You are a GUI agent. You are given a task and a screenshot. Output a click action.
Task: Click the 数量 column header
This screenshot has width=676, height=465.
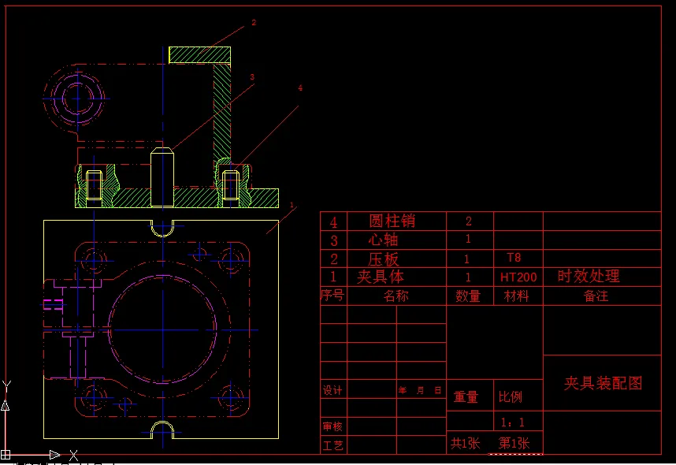[x=468, y=296]
